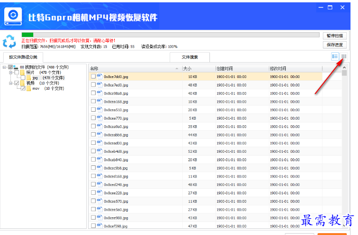Open the 文件搜索 tab
This screenshot has width=358, height=235.
(x=190, y=57)
